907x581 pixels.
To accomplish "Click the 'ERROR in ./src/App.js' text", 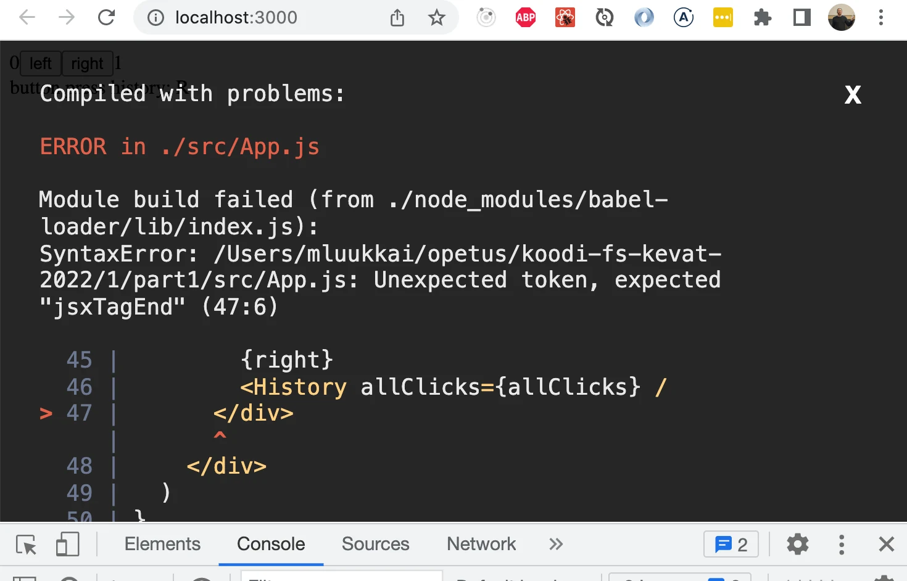I will tap(180, 147).
